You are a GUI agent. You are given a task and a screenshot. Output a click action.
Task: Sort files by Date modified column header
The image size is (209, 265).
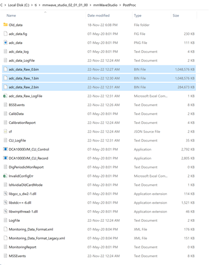coord(98,15)
